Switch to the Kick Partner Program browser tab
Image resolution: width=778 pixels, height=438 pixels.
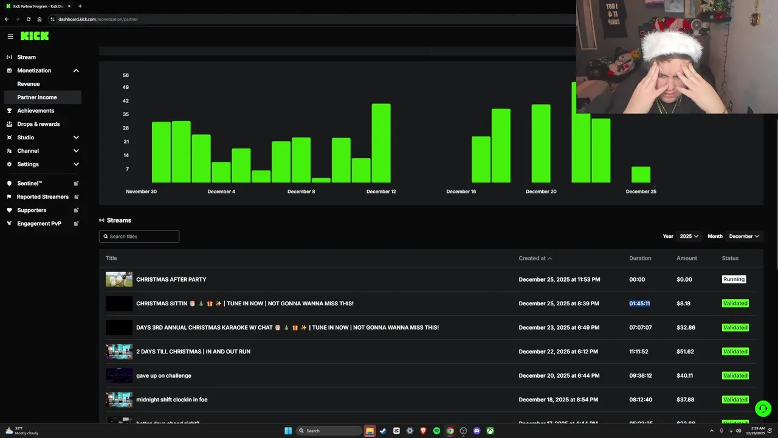click(38, 6)
